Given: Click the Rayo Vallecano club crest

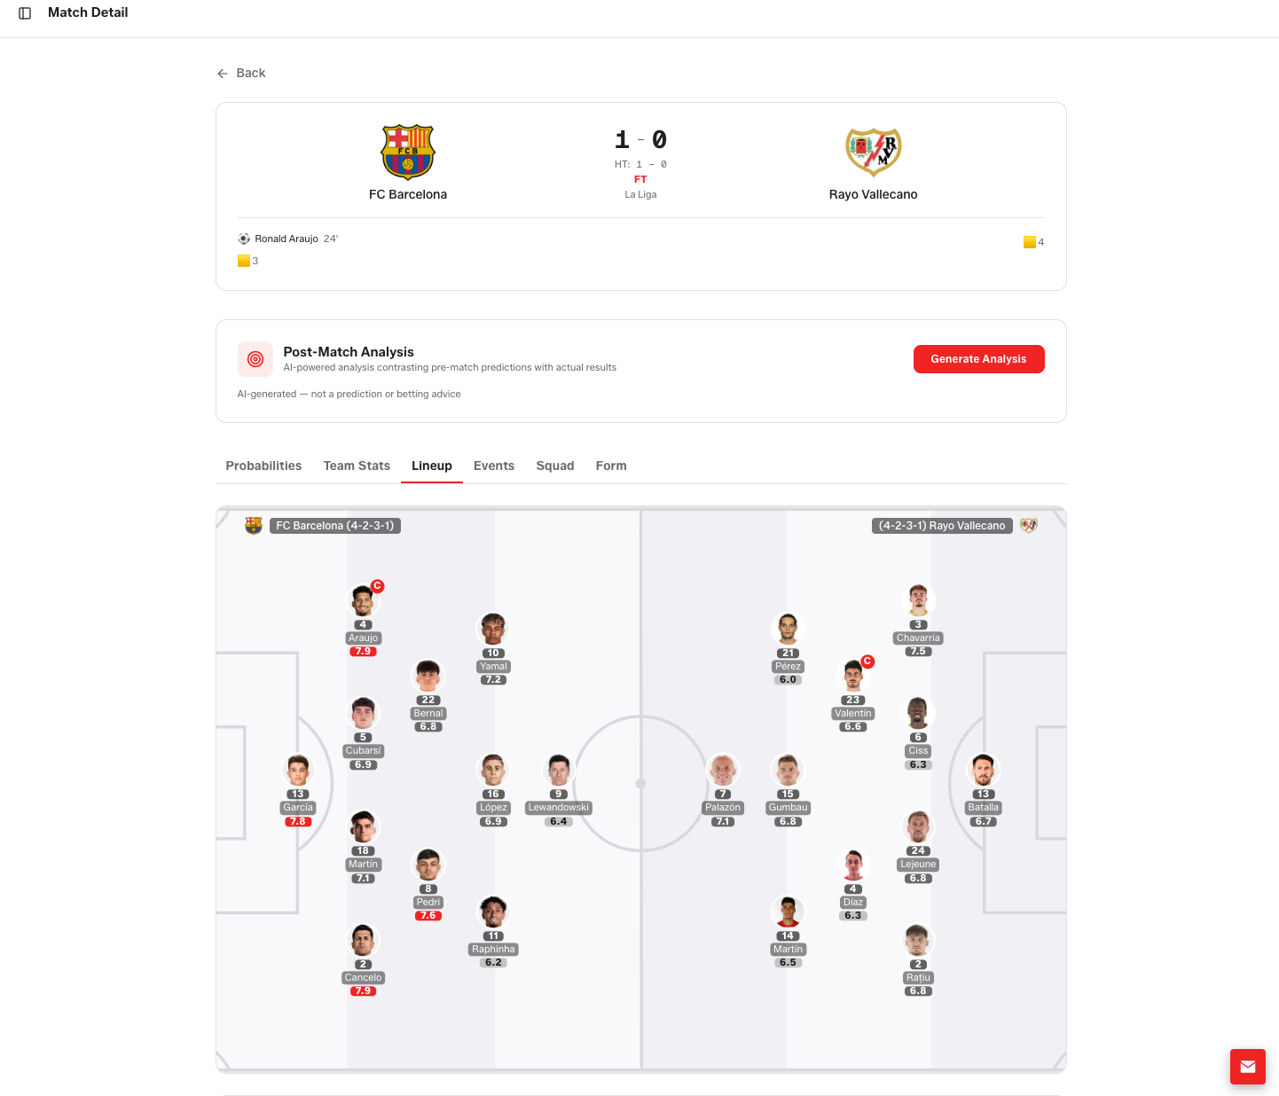Looking at the screenshot, I should (x=873, y=152).
